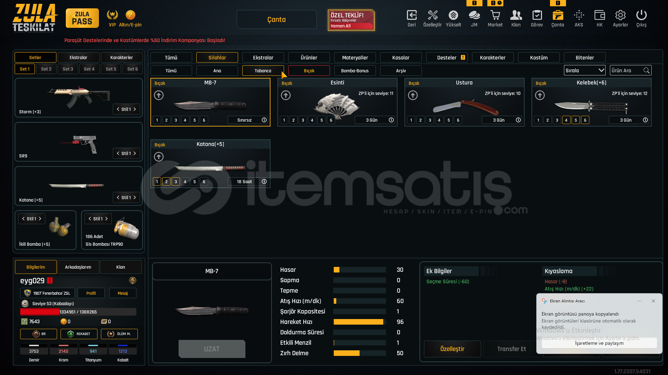
Task: Toggle set slot 5 on Katana[+5] card
Action: (195, 182)
